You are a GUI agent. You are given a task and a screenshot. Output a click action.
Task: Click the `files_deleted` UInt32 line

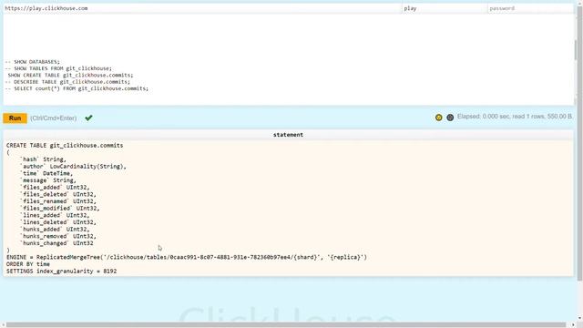point(58,194)
